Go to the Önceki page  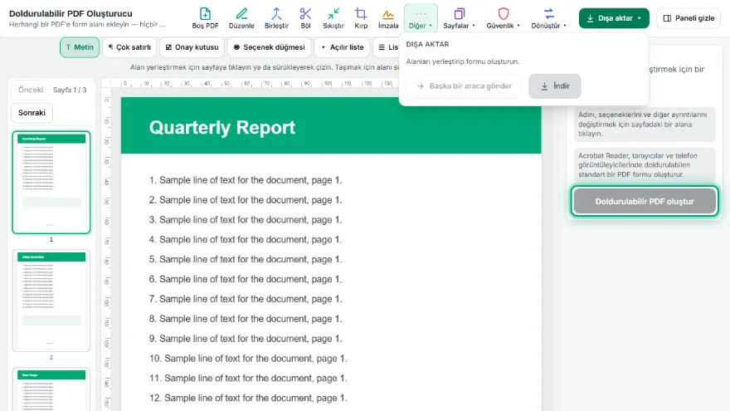point(30,90)
